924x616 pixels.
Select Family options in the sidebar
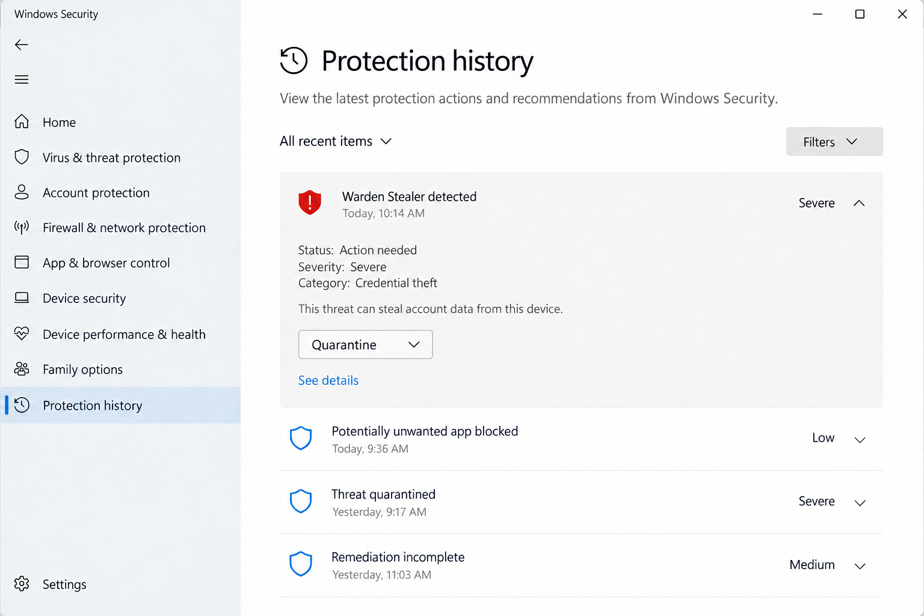(x=120, y=369)
